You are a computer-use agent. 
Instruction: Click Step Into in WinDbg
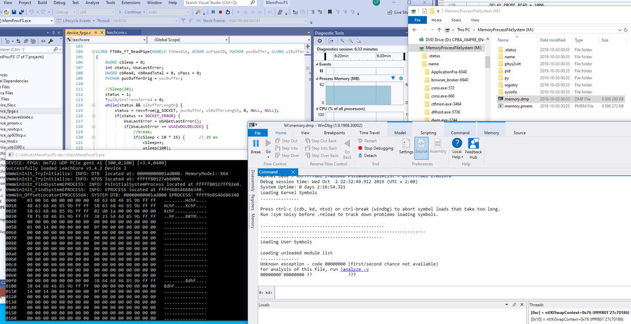click(287, 148)
